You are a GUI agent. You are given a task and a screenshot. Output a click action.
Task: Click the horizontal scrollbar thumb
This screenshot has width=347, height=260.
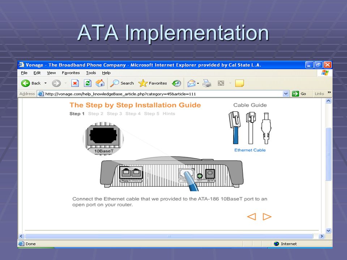coord(169,236)
